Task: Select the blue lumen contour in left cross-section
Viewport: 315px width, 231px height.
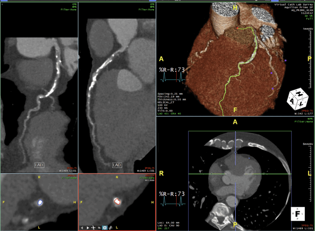Action: (40, 202)
